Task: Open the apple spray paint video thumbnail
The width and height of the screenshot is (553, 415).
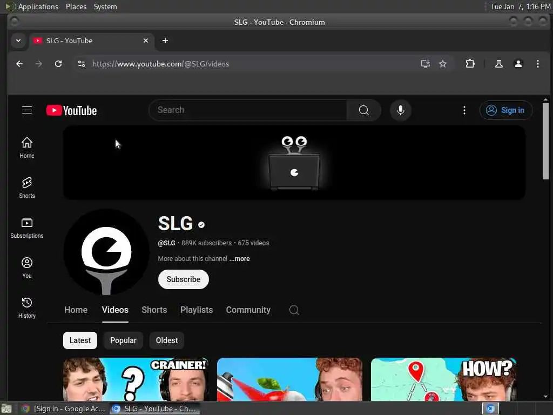Action: tap(289, 379)
